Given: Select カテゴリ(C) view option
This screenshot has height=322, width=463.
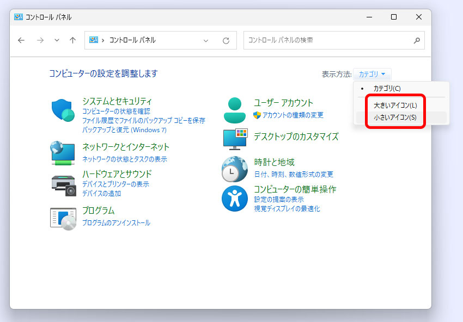Looking at the screenshot, I should tap(386, 88).
